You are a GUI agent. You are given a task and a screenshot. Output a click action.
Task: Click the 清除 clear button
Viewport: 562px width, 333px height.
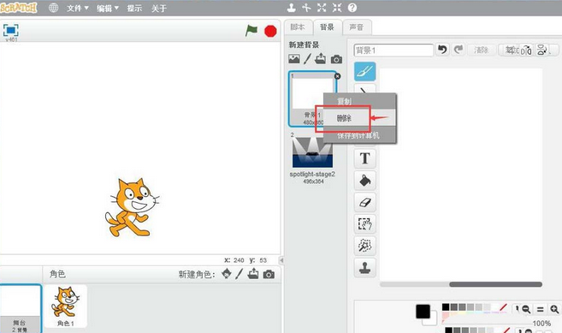[x=482, y=50]
